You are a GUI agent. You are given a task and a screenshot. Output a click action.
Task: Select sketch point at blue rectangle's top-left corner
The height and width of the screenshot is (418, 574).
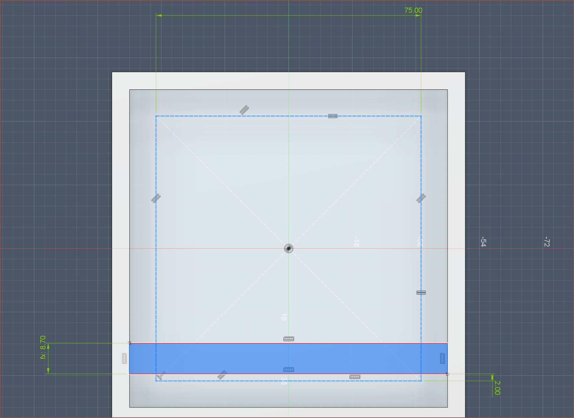[129, 343]
